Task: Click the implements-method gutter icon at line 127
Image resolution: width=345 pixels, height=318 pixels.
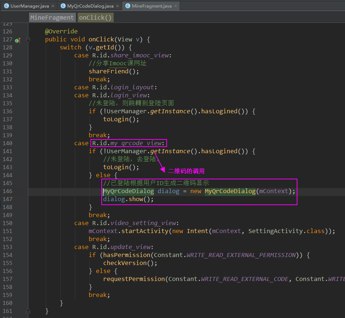Action: pos(17,40)
